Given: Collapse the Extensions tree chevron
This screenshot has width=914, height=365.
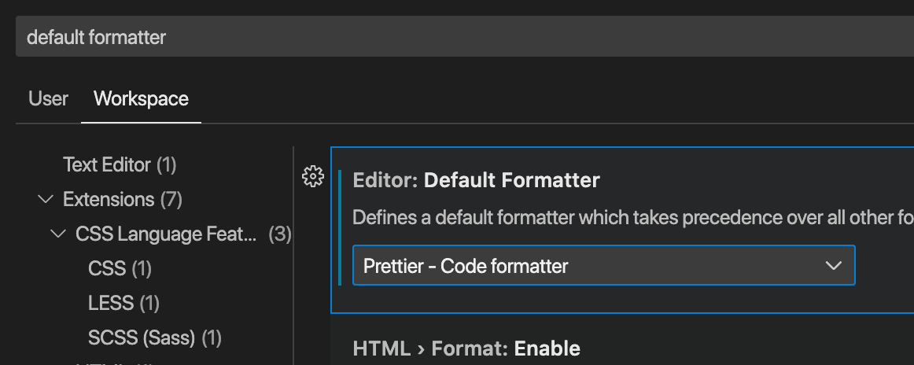Looking at the screenshot, I should pos(45,200).
